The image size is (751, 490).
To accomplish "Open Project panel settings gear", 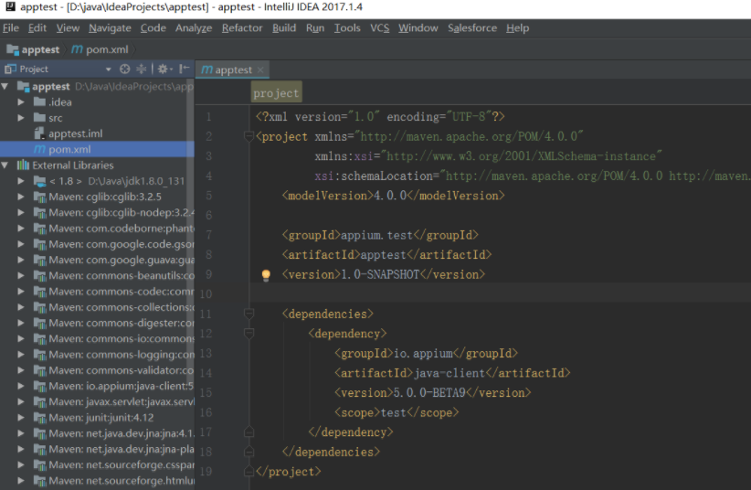I will click(x=164, y=69).
